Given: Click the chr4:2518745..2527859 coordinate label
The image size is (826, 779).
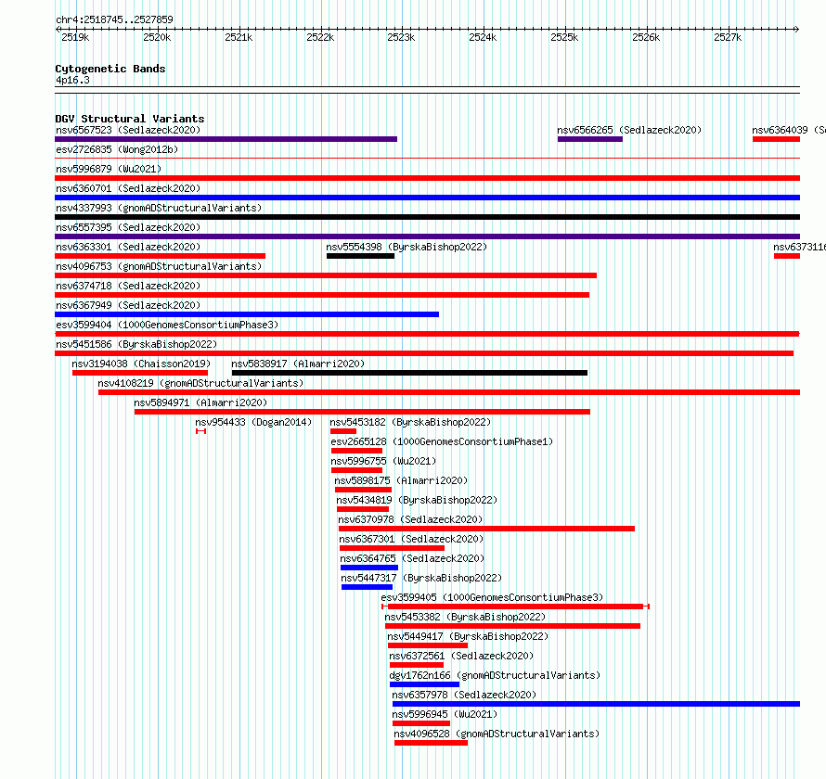Looking at the screenshot, I should pyautogui.click(x=114, y=19).
